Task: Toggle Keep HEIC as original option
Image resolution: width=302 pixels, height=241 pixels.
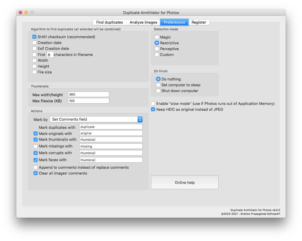Action: [153, 109]
